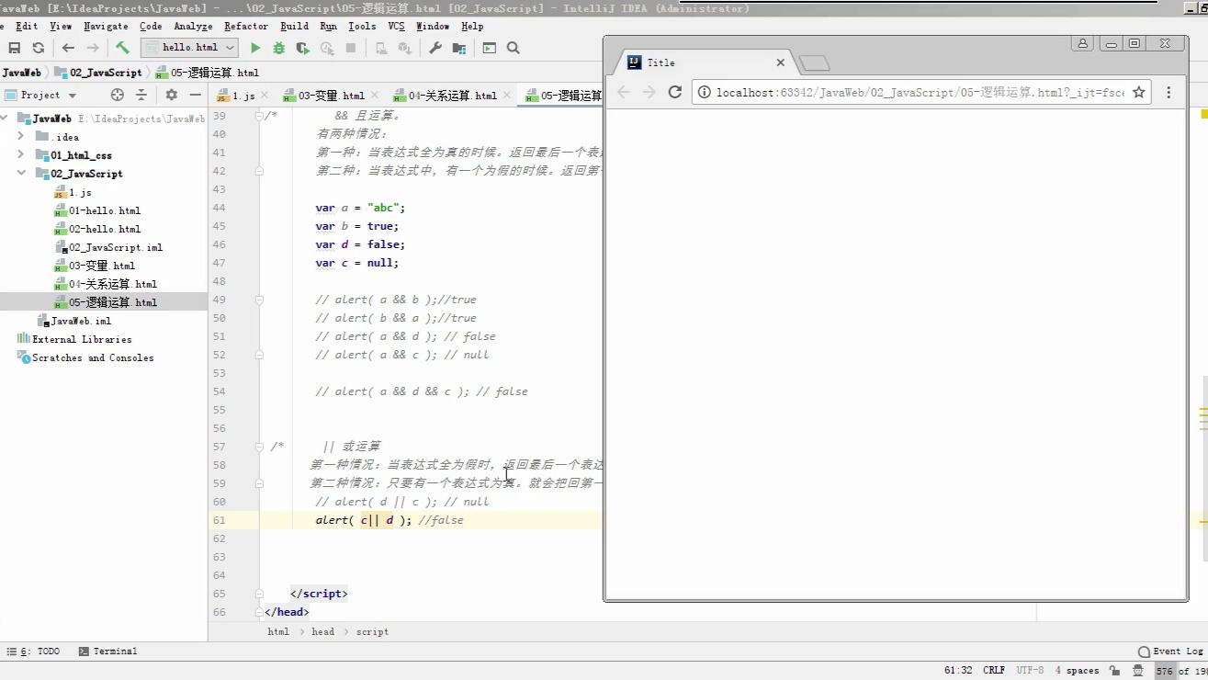Select 02_JavaScript.iml in the project tree

108,247
